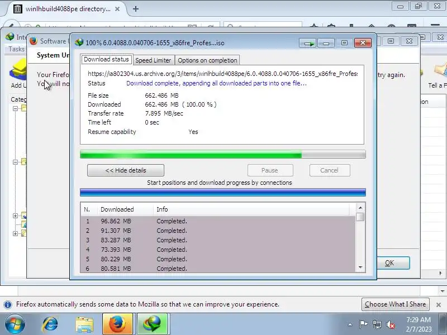Click the IDM icon in download dialog title
This screenshot has height=335, width=447.
coord(79,42)
